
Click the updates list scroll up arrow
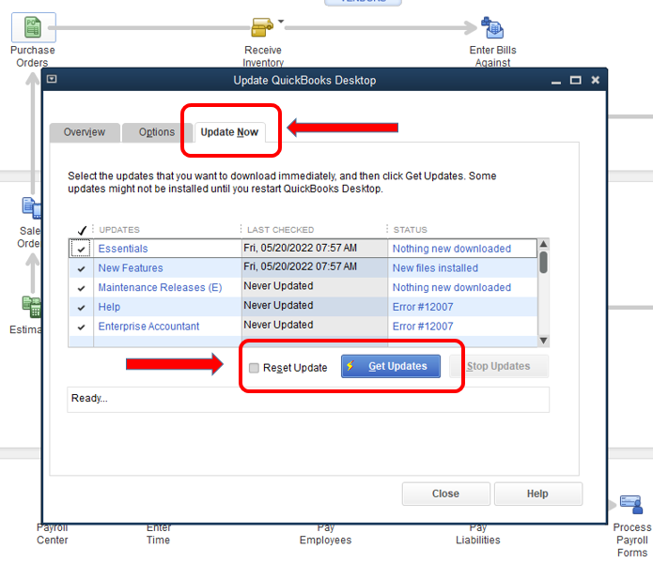543,244
